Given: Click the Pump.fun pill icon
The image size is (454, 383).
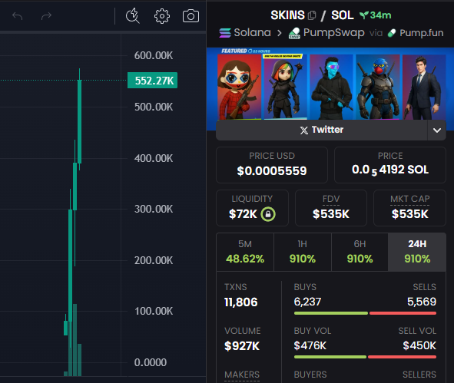Looking at the screenshot, I should pyautogui.click(x=392, y=33).
